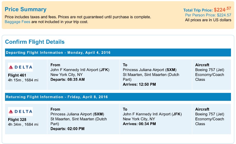This screenshot has width=236, height=144.
Task: Click the Flight 328 number label
Action: click(17, 119)
